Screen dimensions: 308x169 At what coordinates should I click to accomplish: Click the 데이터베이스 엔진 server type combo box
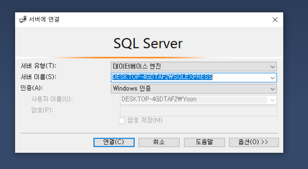click(x=194, y=67)
